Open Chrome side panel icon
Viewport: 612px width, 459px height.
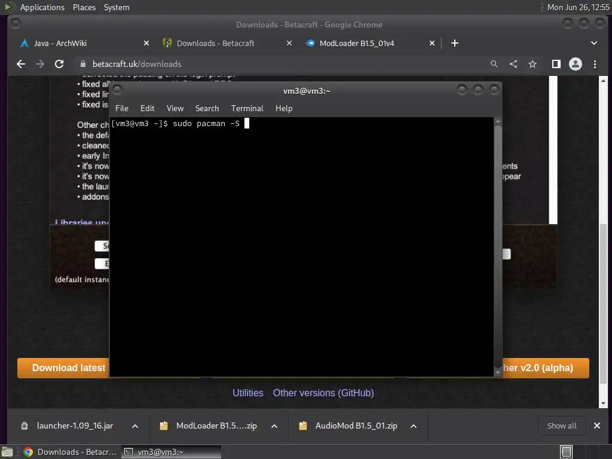[x=556, y=64]
